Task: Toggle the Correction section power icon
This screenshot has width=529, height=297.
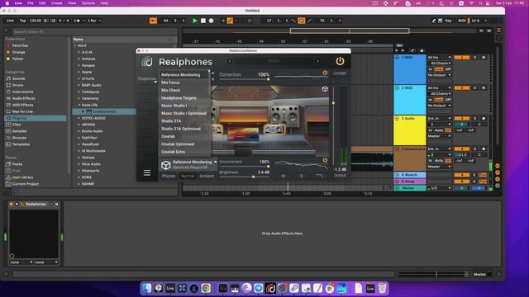Action: point(325,73)
